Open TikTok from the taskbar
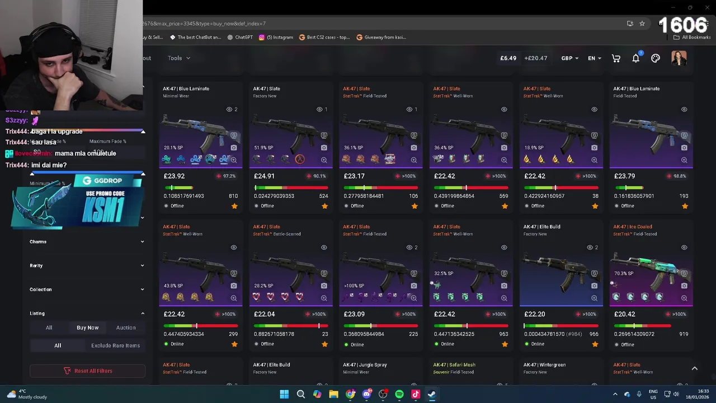The width and height of the screenshot is (716, 403). click(416, 394)
